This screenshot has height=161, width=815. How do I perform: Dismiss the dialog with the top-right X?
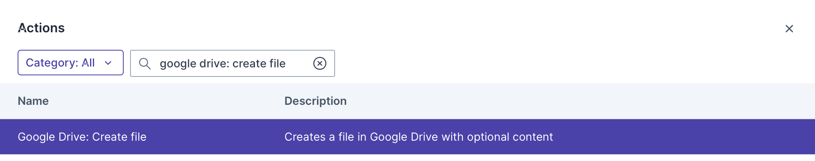click(789, 29)
